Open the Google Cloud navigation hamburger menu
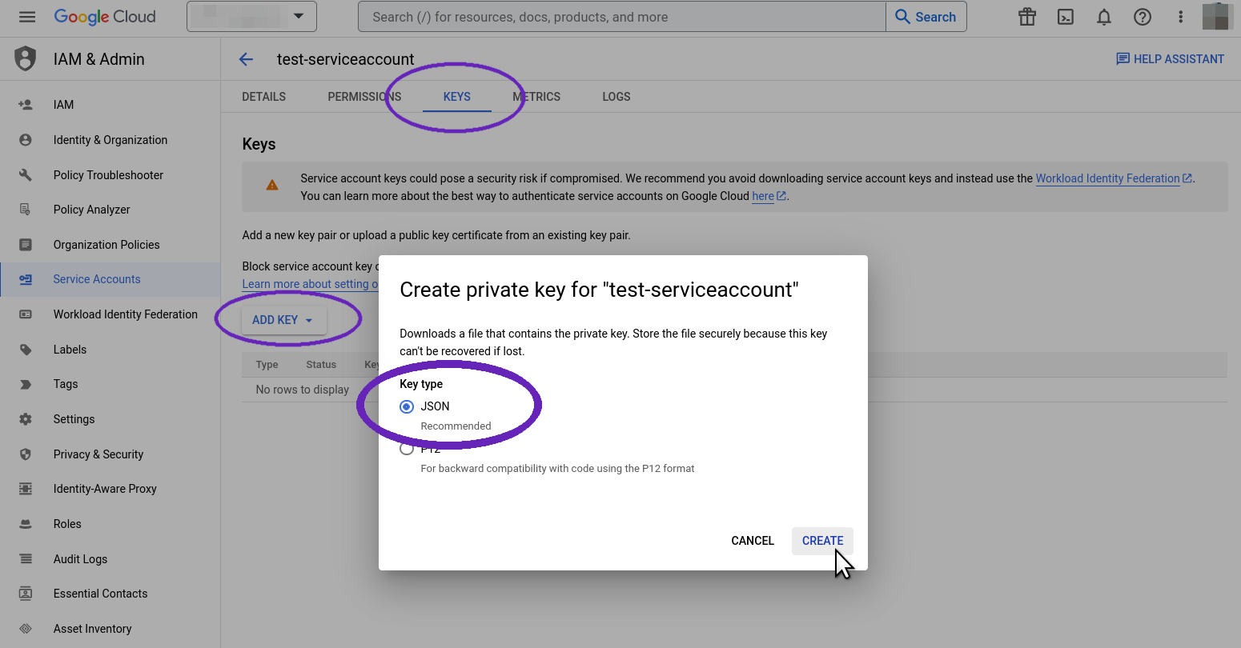 click(x=26, y=16)
